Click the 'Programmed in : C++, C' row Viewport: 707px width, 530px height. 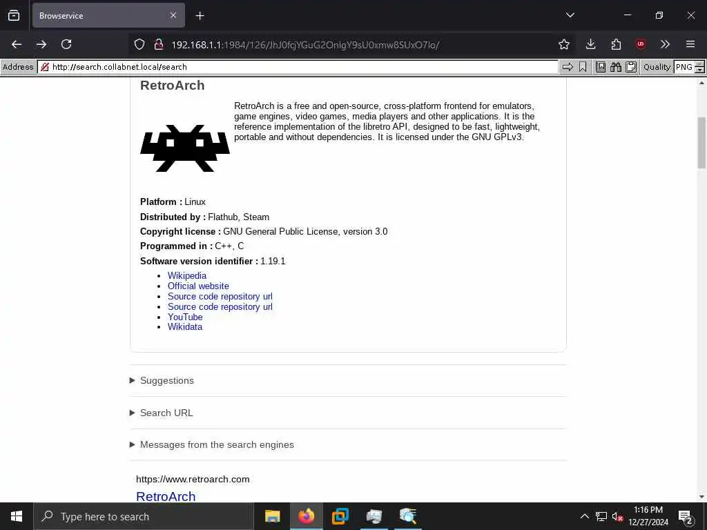click(x=192, y=246)
